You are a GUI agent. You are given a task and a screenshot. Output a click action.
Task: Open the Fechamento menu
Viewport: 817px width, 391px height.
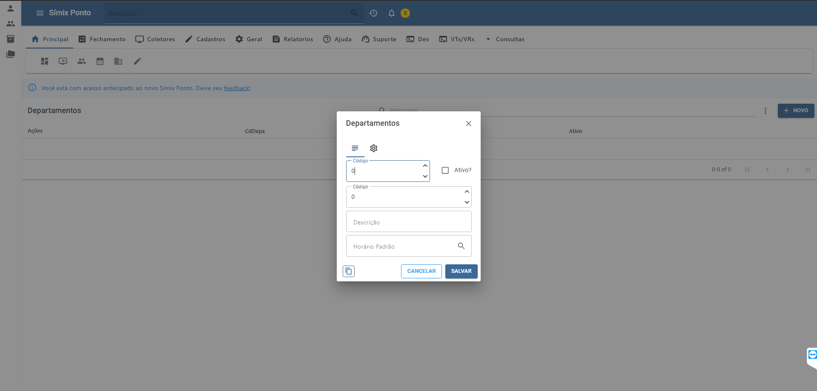[x=102, y=39]
